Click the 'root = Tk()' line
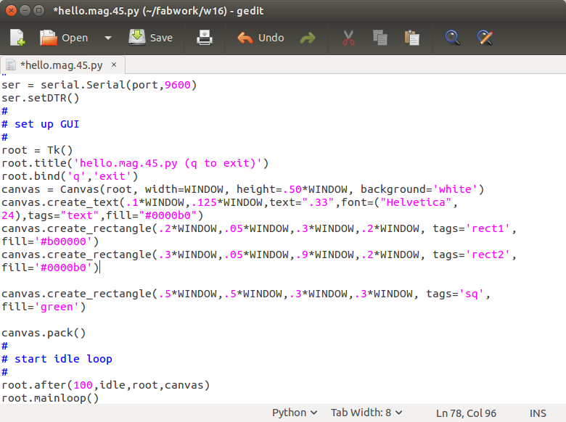 coord(37,150)
